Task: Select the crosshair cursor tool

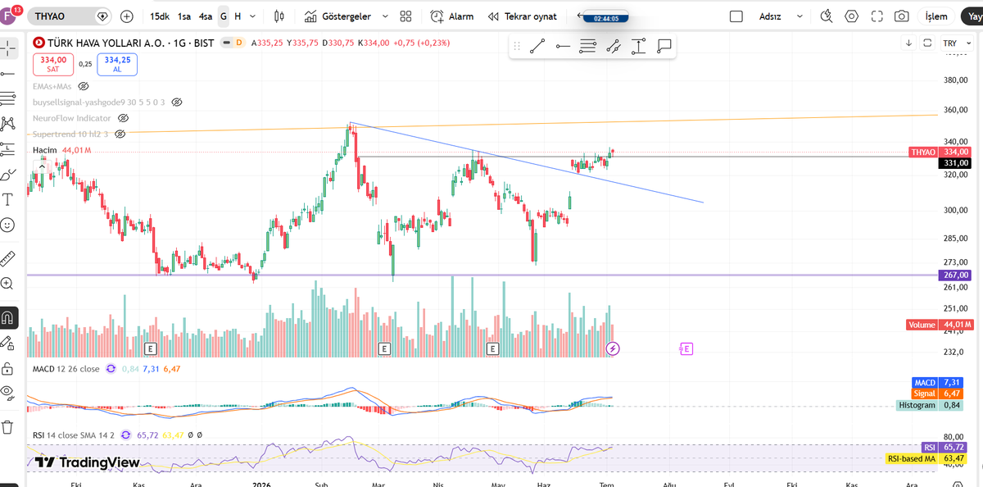Action: (x=8, y=48)
